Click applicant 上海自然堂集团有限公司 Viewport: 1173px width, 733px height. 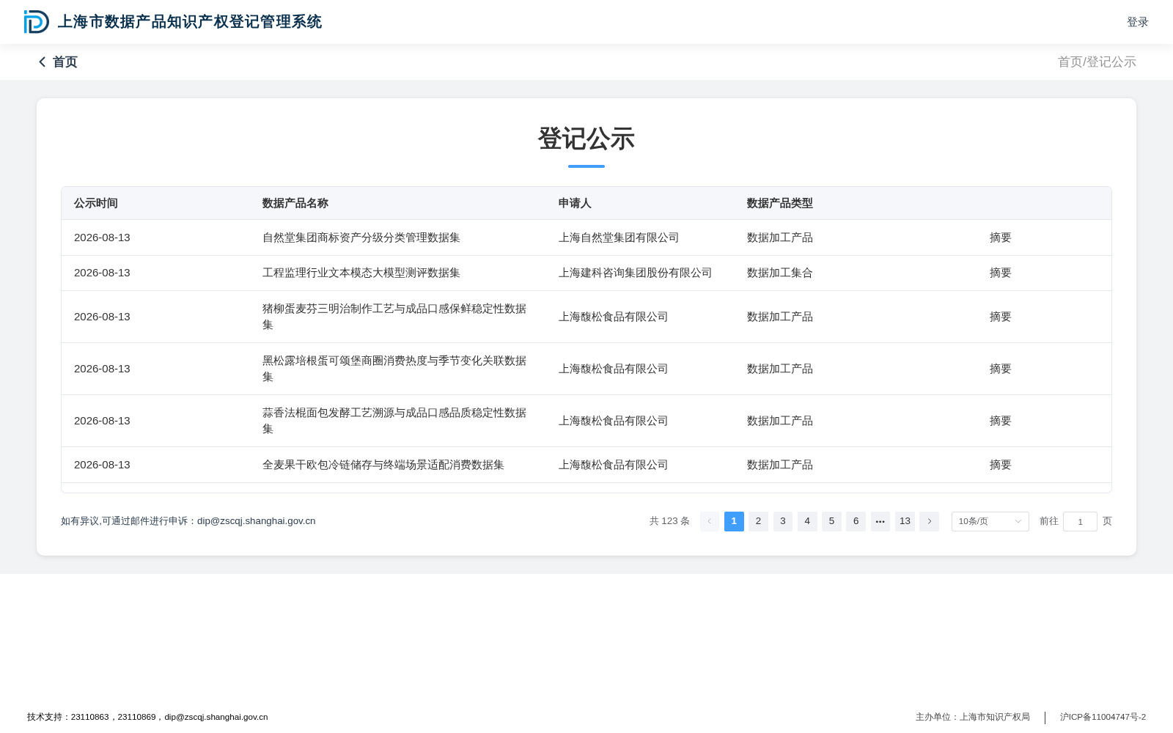click(619, 237)
